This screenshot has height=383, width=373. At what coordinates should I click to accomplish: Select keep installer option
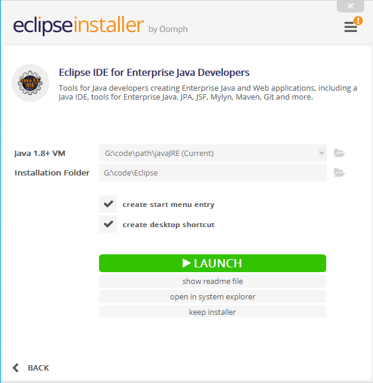(x=212, y=312)
